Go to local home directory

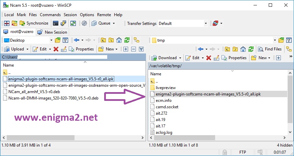pos(119,40)
